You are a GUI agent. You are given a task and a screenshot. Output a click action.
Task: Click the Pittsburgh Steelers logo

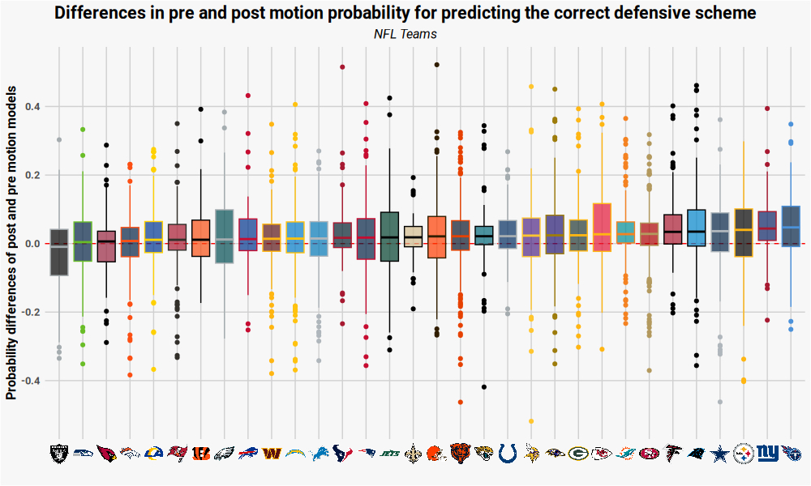click(744, 453)
